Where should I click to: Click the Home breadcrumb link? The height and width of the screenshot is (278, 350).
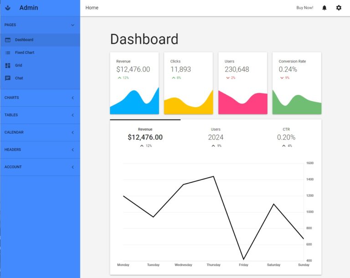(92, 8)
